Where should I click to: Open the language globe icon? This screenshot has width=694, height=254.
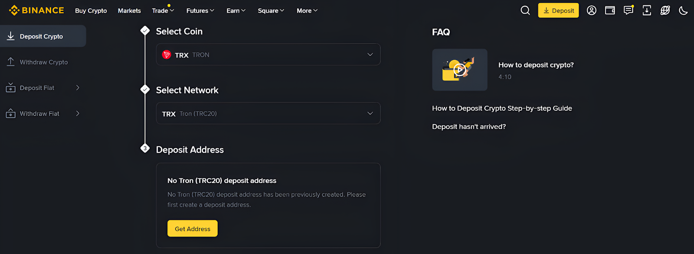[665, 10]
